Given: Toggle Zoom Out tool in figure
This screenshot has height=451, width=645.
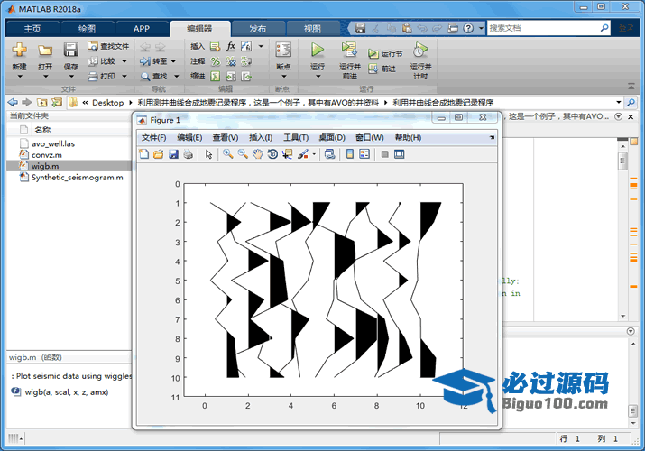Looking at the screenshot, I should click(x=243, y=154).
